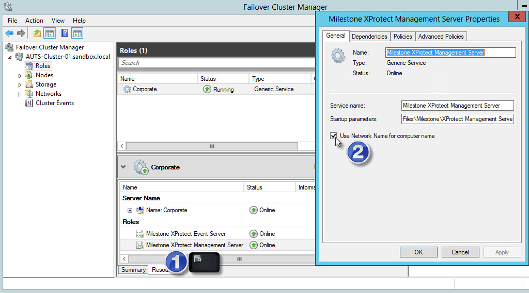Click the AUTS-Cluster-01 cluster icon
The height and width of the screenshot is (293, 529).
(x=19, y=57)
